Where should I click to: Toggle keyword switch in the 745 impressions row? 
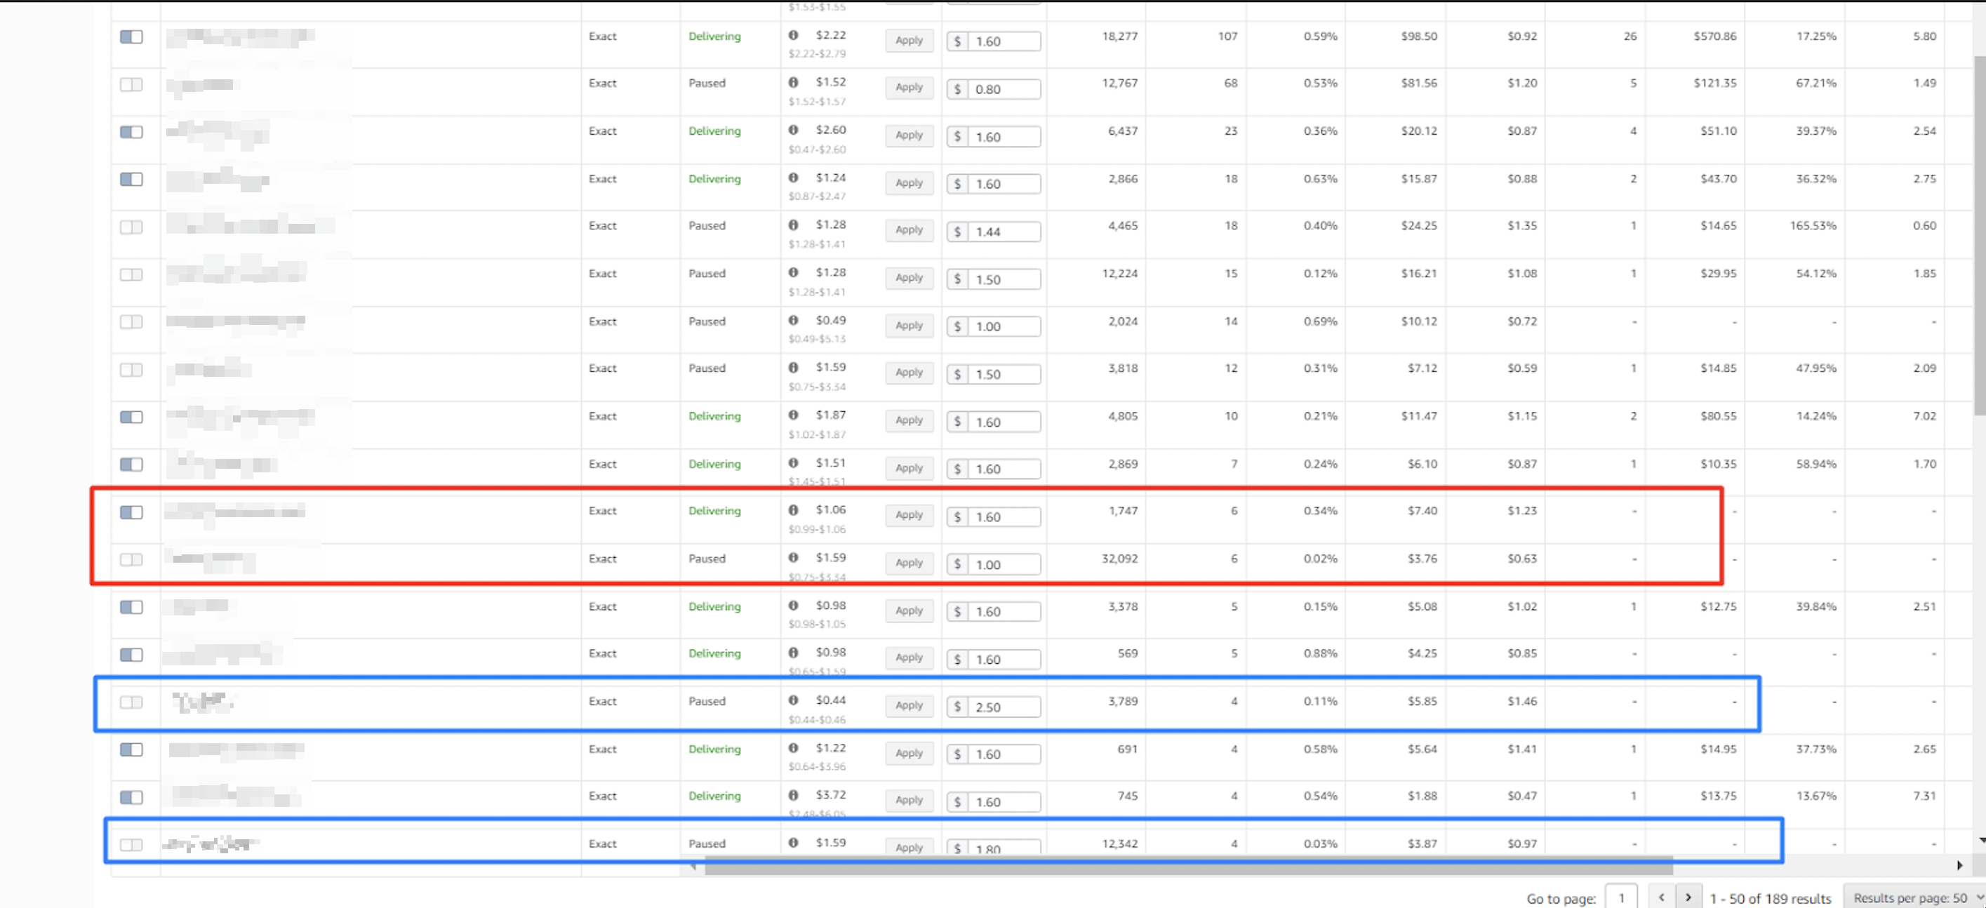pyautogui.click(x=132, y=797)
